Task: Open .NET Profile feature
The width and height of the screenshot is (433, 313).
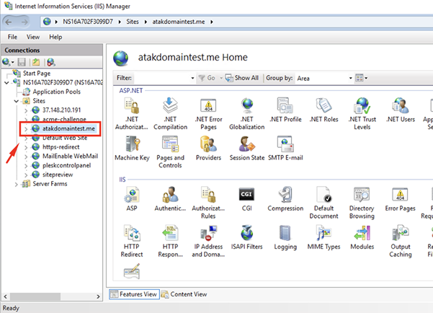Action: [x=285, y=110]
